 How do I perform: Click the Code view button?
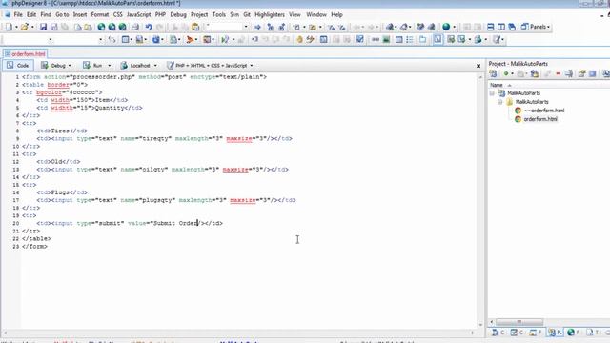point(18,66)
